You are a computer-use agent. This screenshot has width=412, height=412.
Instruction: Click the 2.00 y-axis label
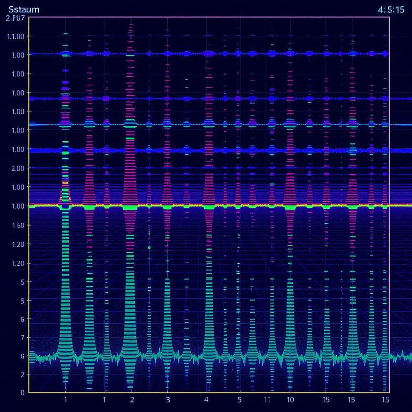tap(17, 168)
